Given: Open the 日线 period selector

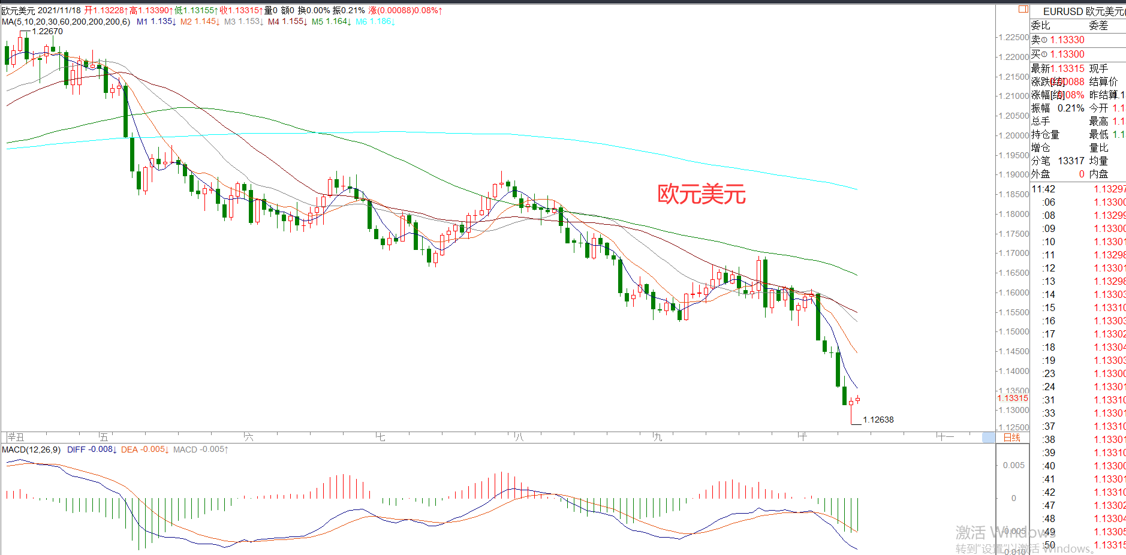Looking at the screenshot, I should coord(1012,438).
